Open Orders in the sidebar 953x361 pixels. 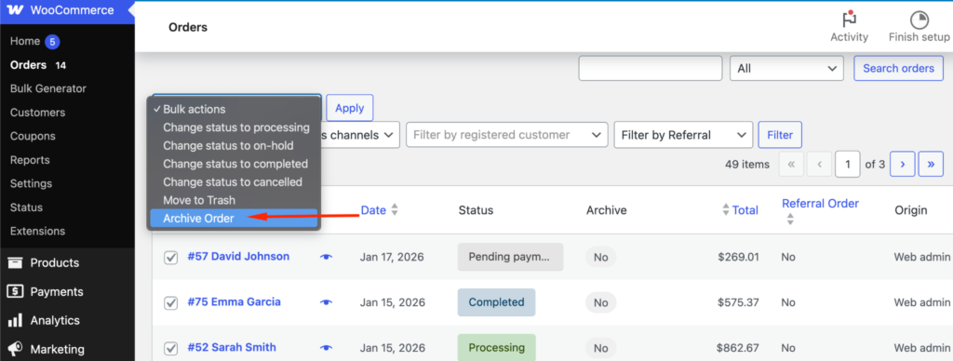pos(28,65)
